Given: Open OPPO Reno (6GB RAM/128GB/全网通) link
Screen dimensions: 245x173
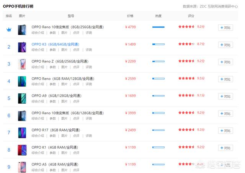Looking at the screenshot, I should coord(63,79).
